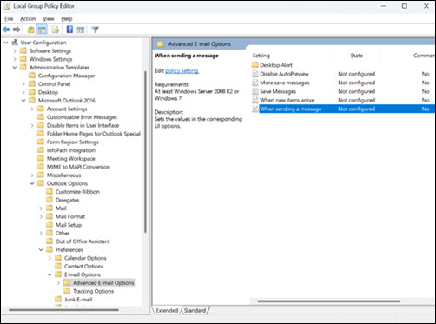Screen dimensions: 436x324
Task: Expand the Calendar Options node
Action: tap(50, 258)
